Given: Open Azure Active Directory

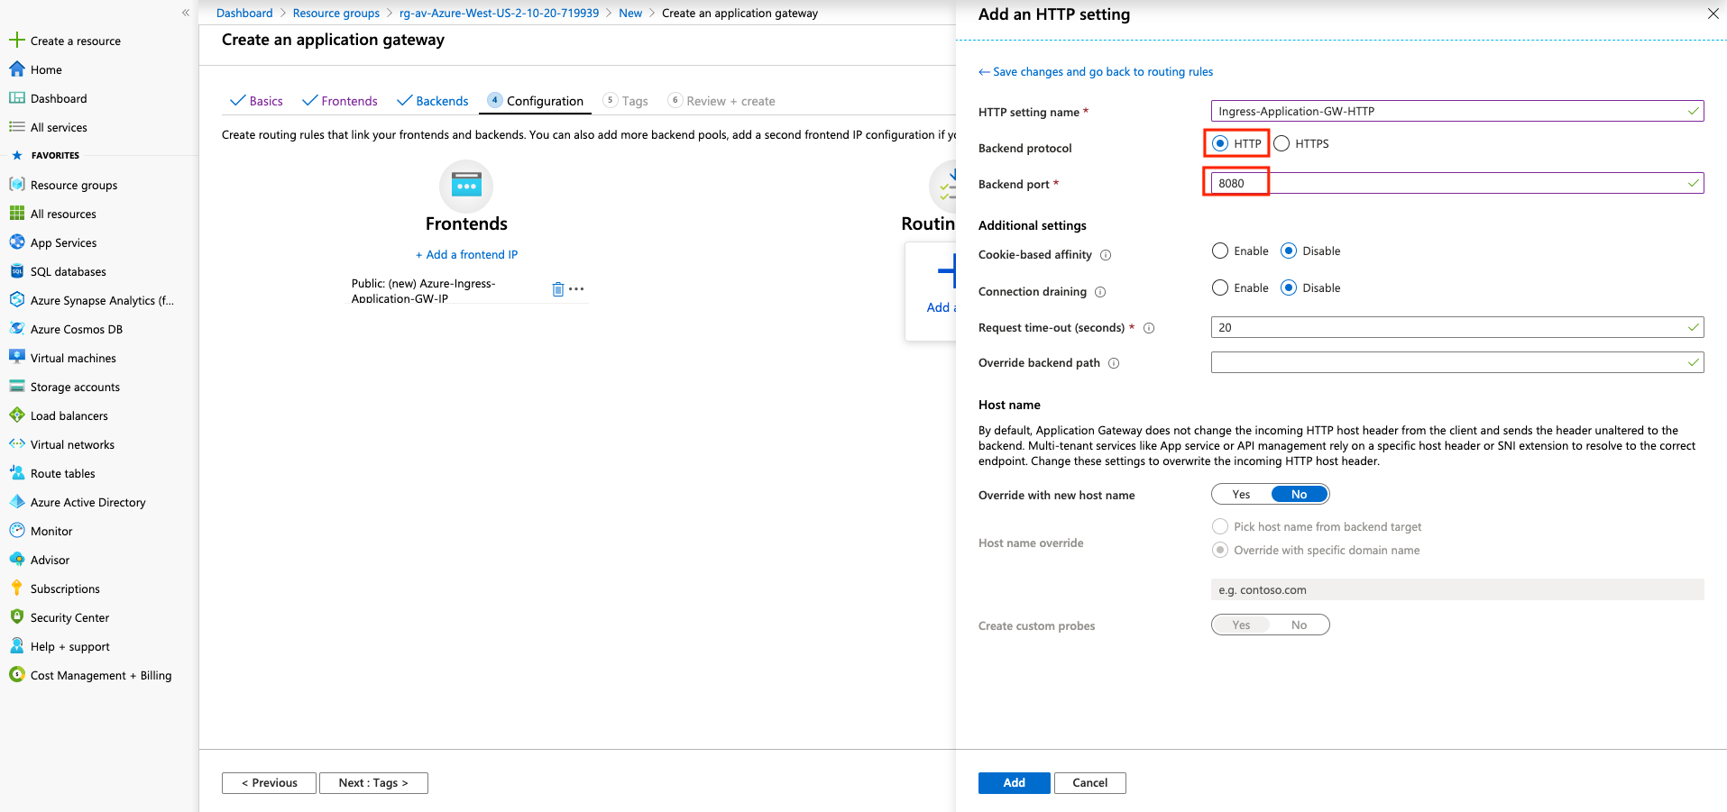Looking at the screenshot, I should point(87,502).
